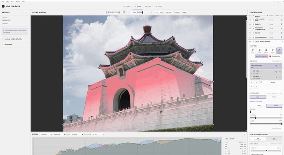Select the yellow highlighted path node on roof
Image resolution: width=284 pixels, height=155 pixels.
click(100, 66)
